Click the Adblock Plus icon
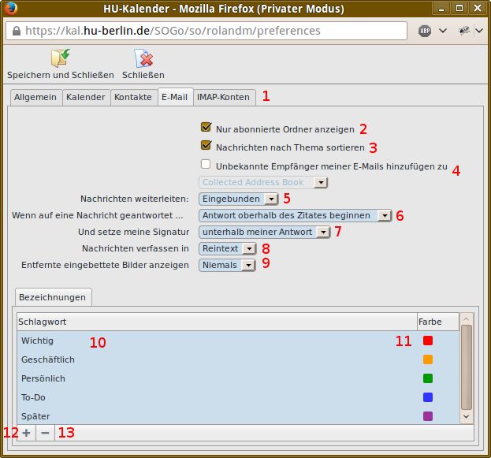 pos(424,31)
